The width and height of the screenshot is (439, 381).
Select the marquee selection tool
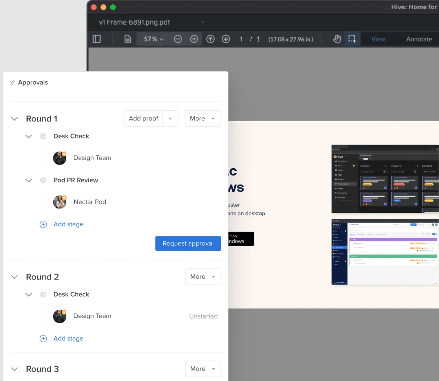[x=352, y=39]
